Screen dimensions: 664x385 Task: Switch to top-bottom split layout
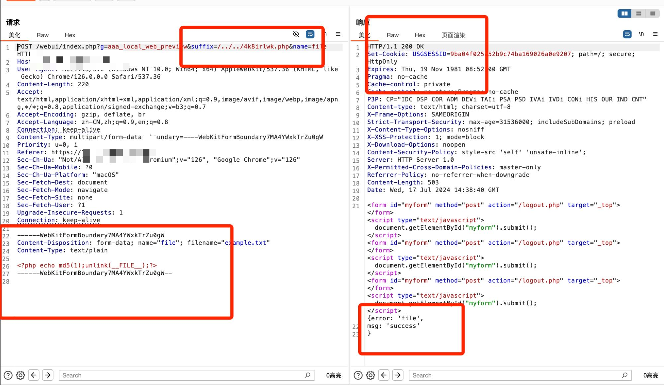(638, 14)
